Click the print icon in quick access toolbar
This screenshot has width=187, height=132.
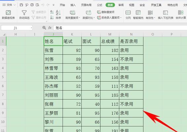[x=32, y=5]
